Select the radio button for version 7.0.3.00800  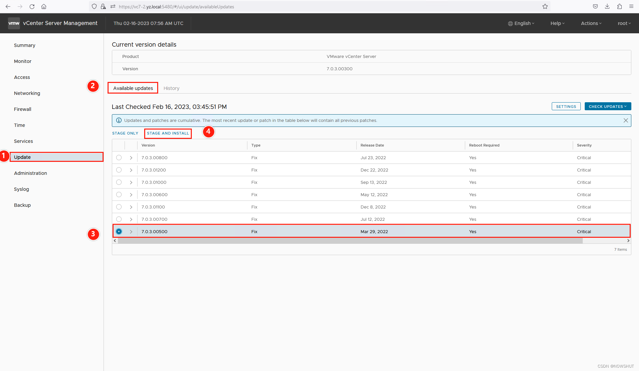(119, 158)
